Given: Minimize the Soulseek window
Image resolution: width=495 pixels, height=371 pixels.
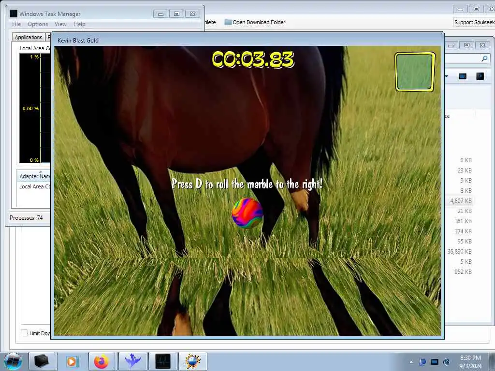Looking at the screenshot, I should tap(460, 9).
